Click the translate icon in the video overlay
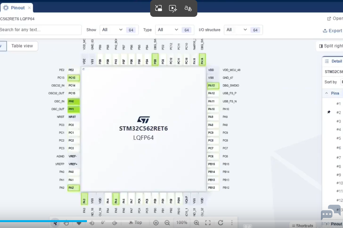The height and width of the screenshot is (228, 343). coord(188,8)
